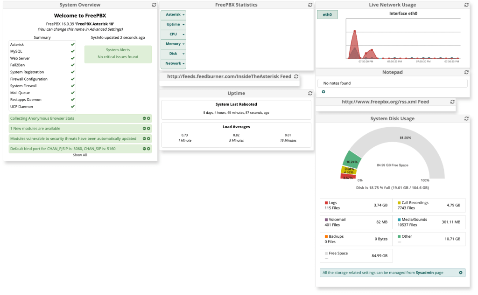Refresh the Live Network Usage panel
The width and height of the screenshot is (478, 295).
(466, 5)
